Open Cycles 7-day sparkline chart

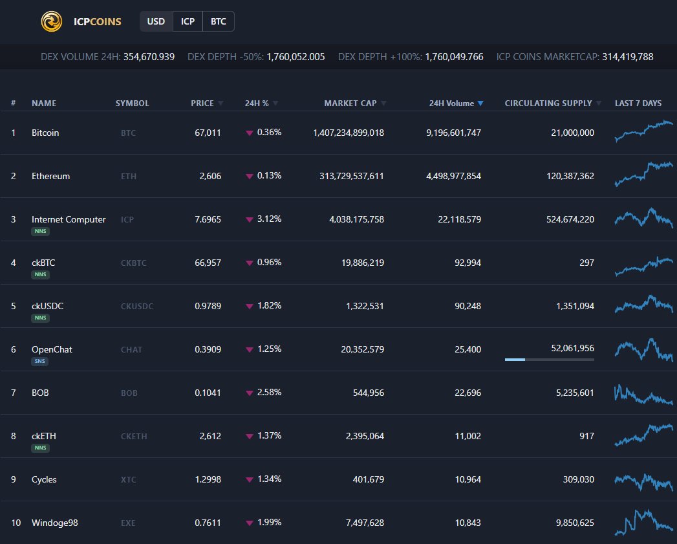click(x=643, y=482)
